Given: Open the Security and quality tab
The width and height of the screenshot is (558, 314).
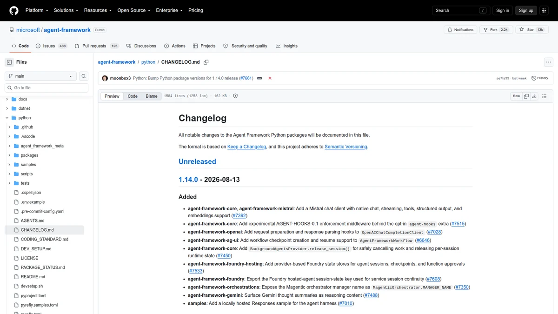Looking at the screenshot, I should [x=245, y=46].
